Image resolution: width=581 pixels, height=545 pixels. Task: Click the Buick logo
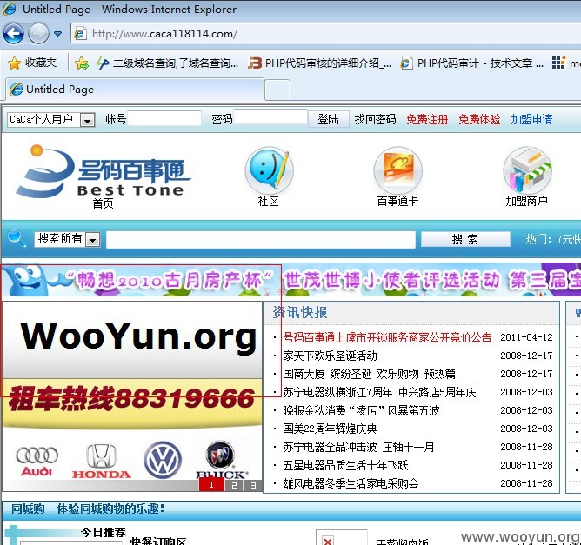[221, 459]
